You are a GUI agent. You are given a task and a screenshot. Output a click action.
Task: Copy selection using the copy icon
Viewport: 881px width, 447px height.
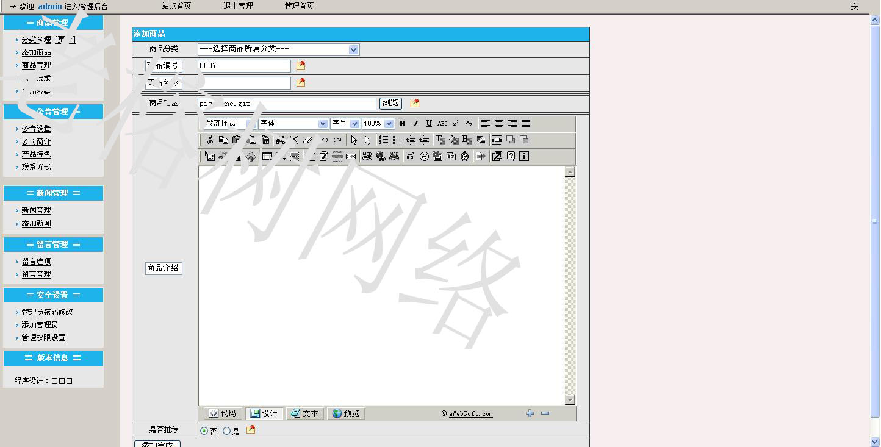tap(223, 140)
